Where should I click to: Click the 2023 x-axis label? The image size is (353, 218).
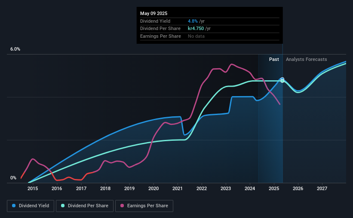coord(226,188)
